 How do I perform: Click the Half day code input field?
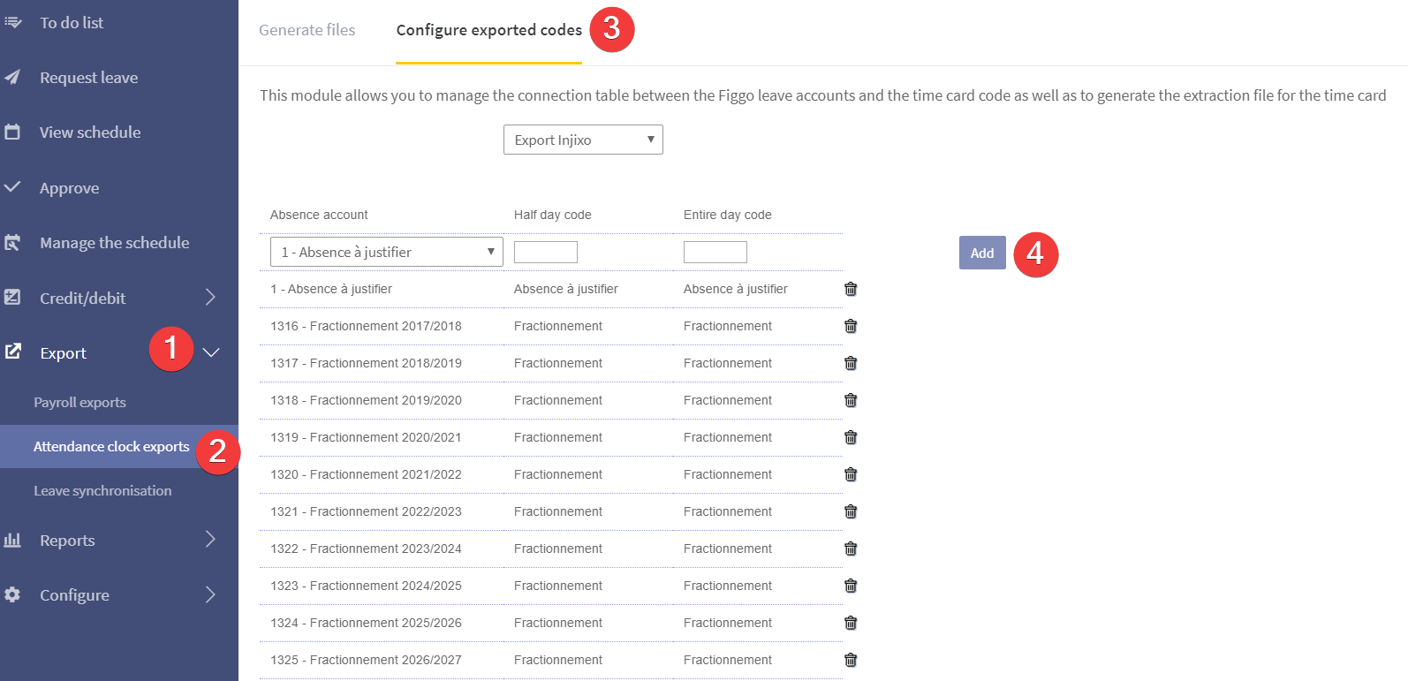point(546,252)
